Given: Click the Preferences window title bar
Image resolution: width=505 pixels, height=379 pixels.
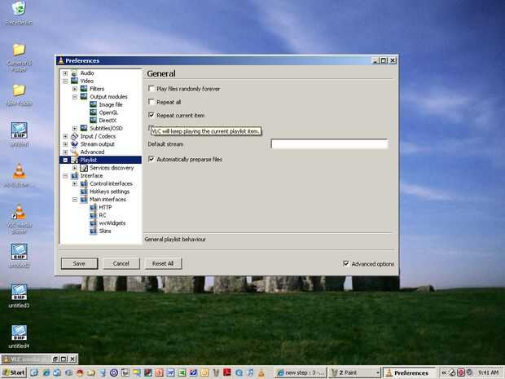Looking at the screenshot, I should click(x=213, y=60).
